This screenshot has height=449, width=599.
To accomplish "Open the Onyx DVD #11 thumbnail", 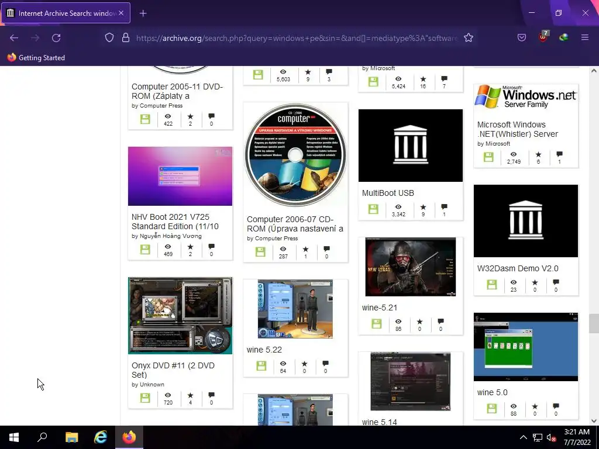I will pos(180,315).
